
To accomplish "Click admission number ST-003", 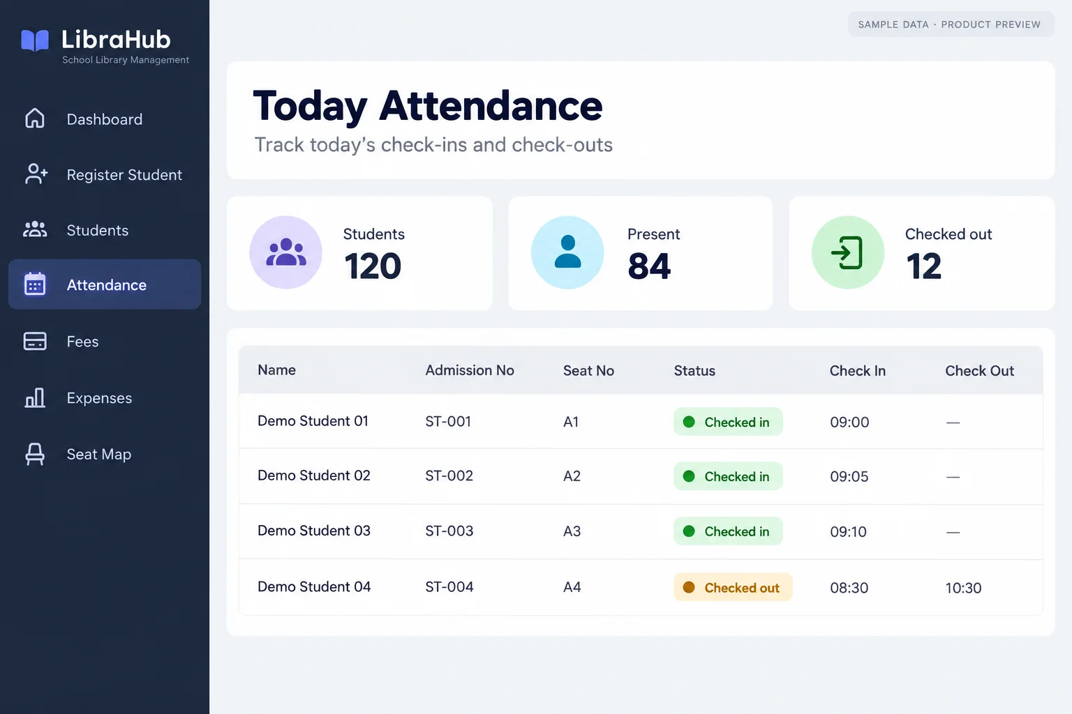I will (x=449, y=531).
